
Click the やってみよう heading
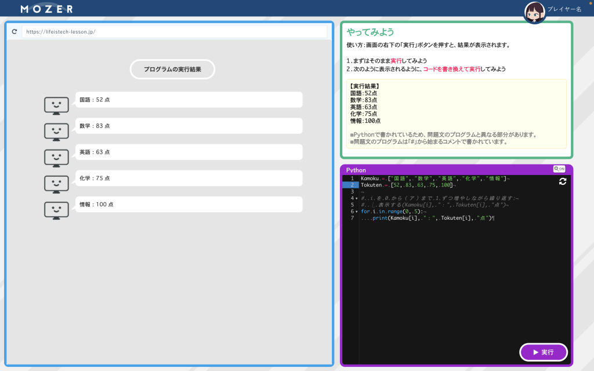click(x=370, y=32)
